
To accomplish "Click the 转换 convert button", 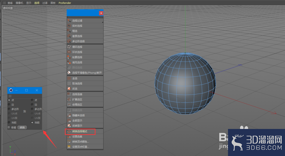I will point(22,128).
